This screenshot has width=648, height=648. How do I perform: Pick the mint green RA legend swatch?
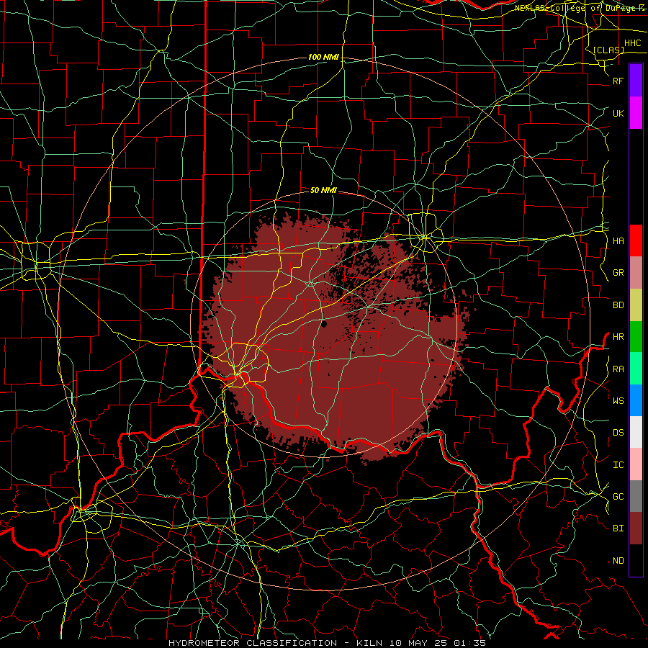click(636, 368)
